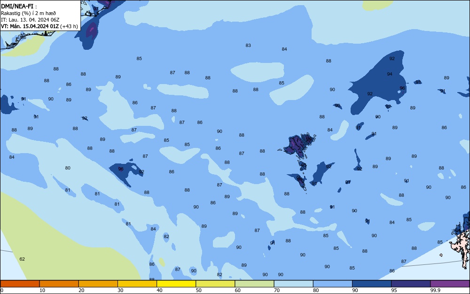Click the bright purple swatch above 99.9
This screenshot has width=470, height=294.
click(x=450, y=284)
